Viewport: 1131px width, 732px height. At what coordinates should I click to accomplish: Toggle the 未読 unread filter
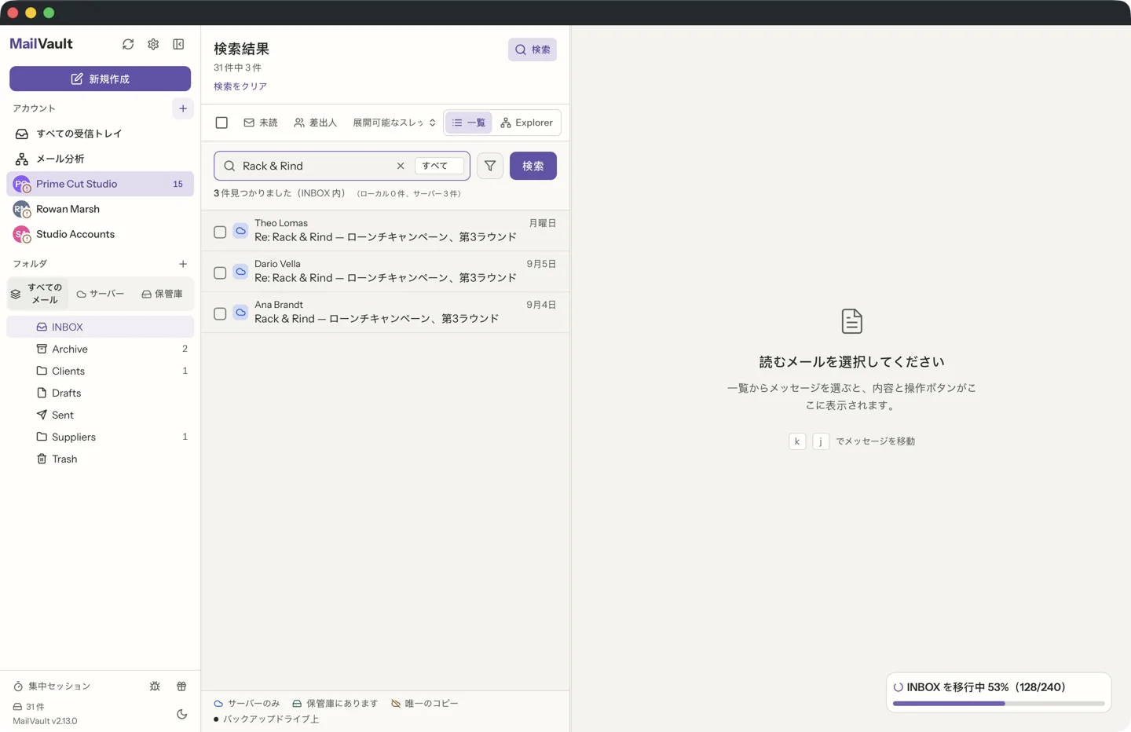[261, 123]
